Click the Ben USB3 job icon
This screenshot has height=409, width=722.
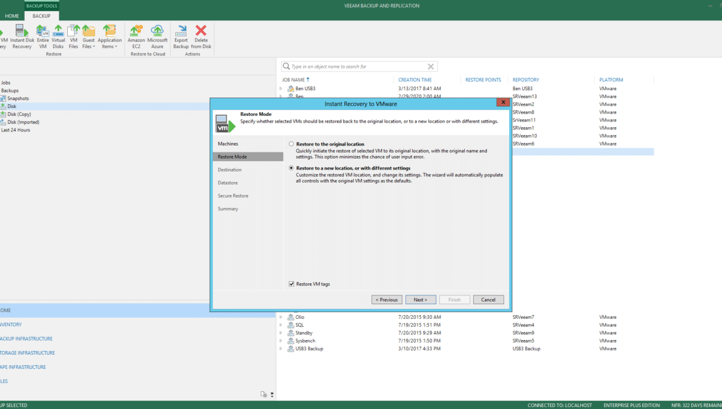[x=291, y=88]
